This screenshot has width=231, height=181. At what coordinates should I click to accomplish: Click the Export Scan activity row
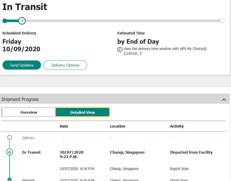coord(179,169)
